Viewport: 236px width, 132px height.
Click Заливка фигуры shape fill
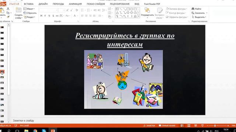click(177, 9)
